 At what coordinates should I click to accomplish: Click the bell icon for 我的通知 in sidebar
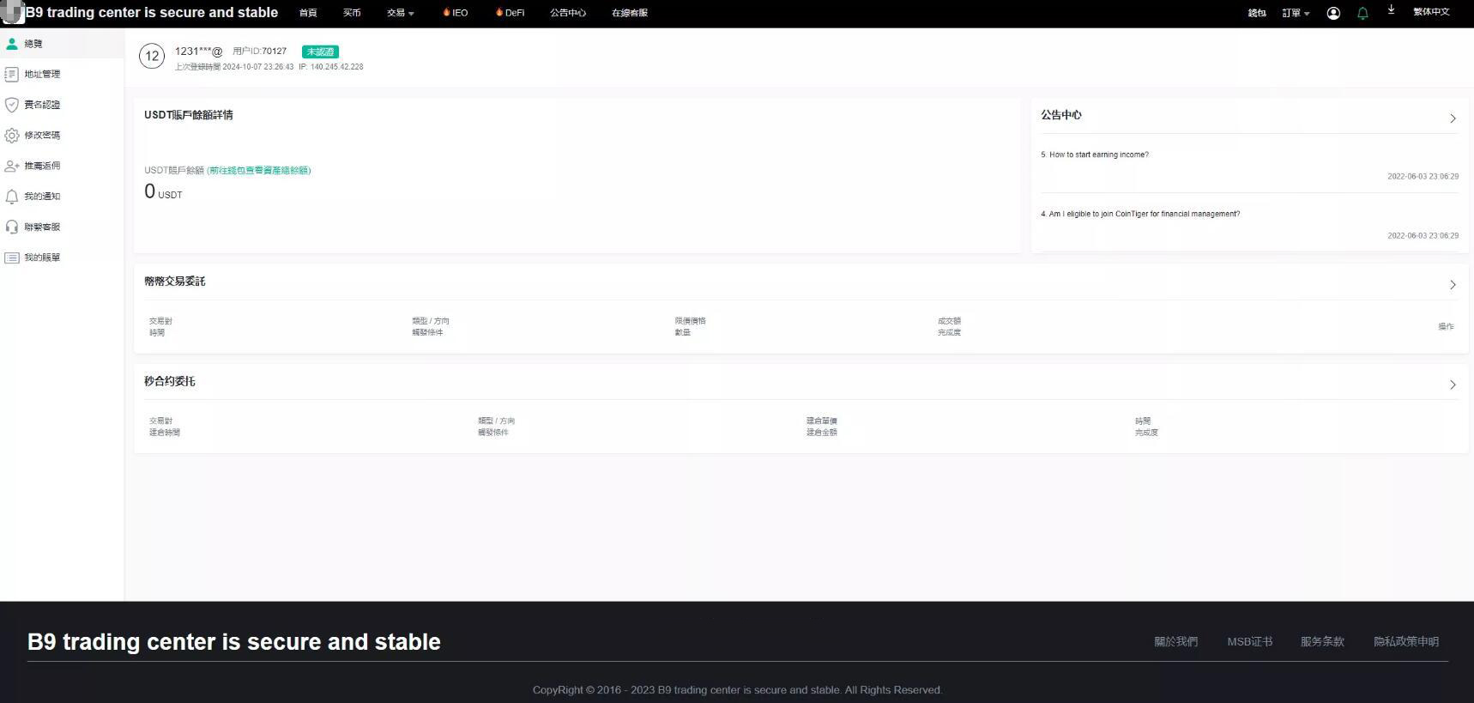12,197
